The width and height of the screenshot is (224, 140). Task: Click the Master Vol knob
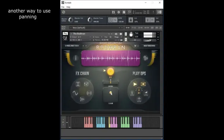pyautogui.click(x=70, y=20)
